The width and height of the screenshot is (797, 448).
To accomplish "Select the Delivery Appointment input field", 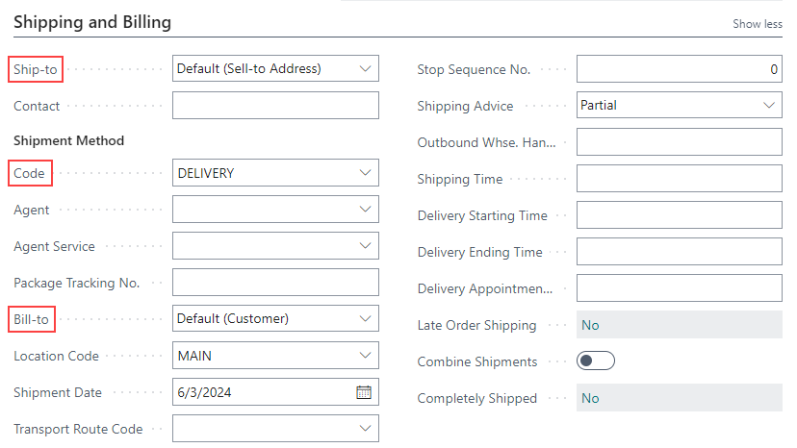I will click(679, 288).
